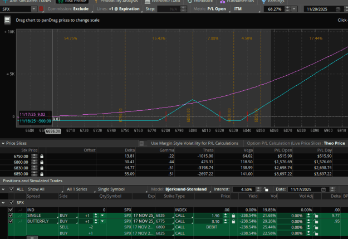This screenshot has height=239, width=348.
Task: Adjust the 6800.00 price slice stepper
Action: pos(35,162)
